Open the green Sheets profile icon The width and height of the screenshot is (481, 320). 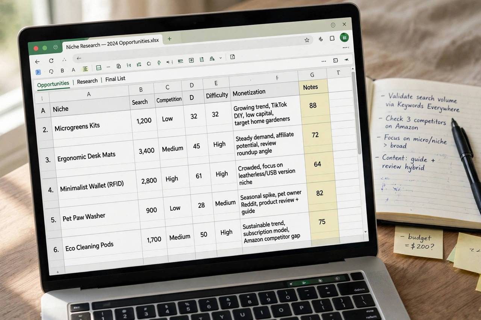click(x=344, y=38)
